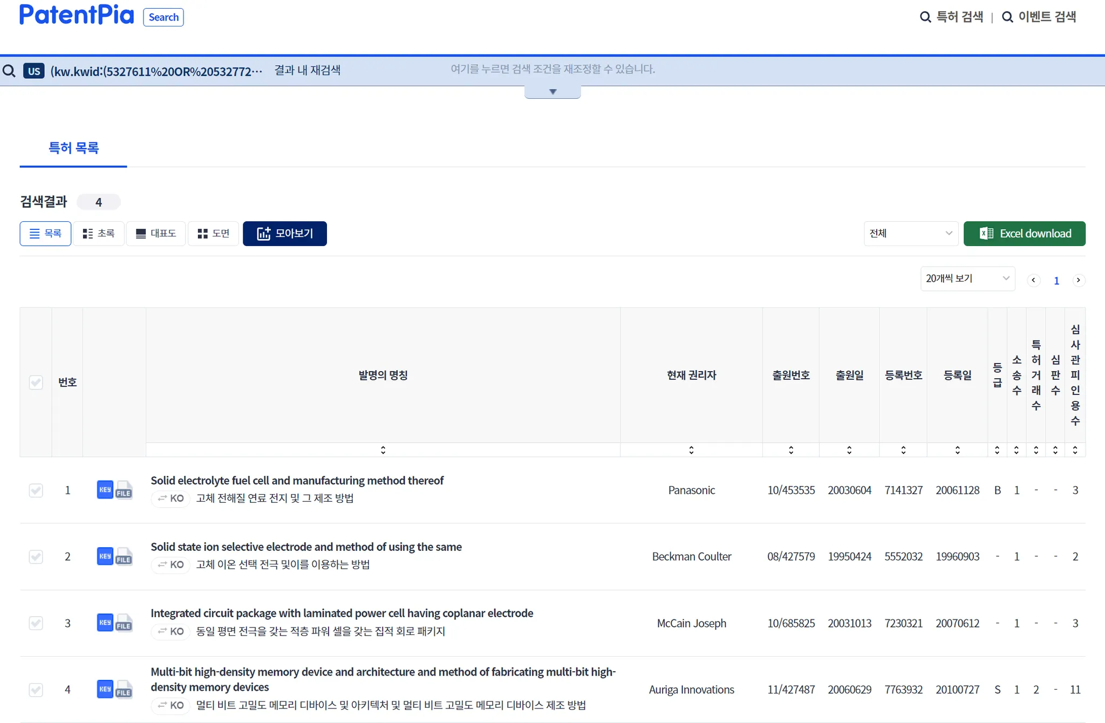Sort by 출원일 column arrows
The image size is (1105, 723).
[849, 450]
